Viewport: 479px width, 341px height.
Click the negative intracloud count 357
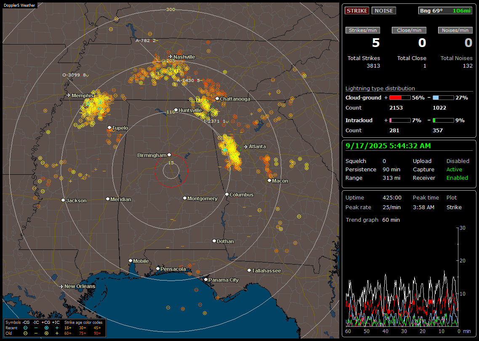(x=437, y=131)
